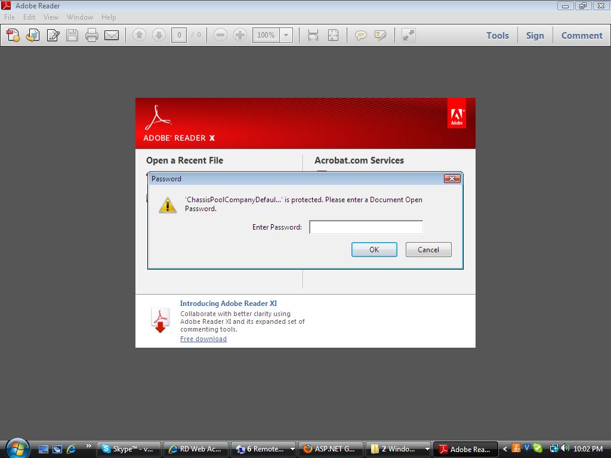
Task: Open the Sign pane
Action: 535,35
